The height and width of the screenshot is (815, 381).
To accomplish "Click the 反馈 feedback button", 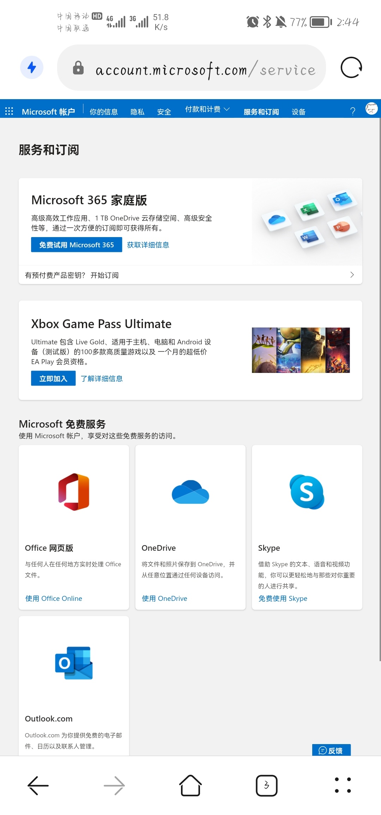I will point(331,750).
